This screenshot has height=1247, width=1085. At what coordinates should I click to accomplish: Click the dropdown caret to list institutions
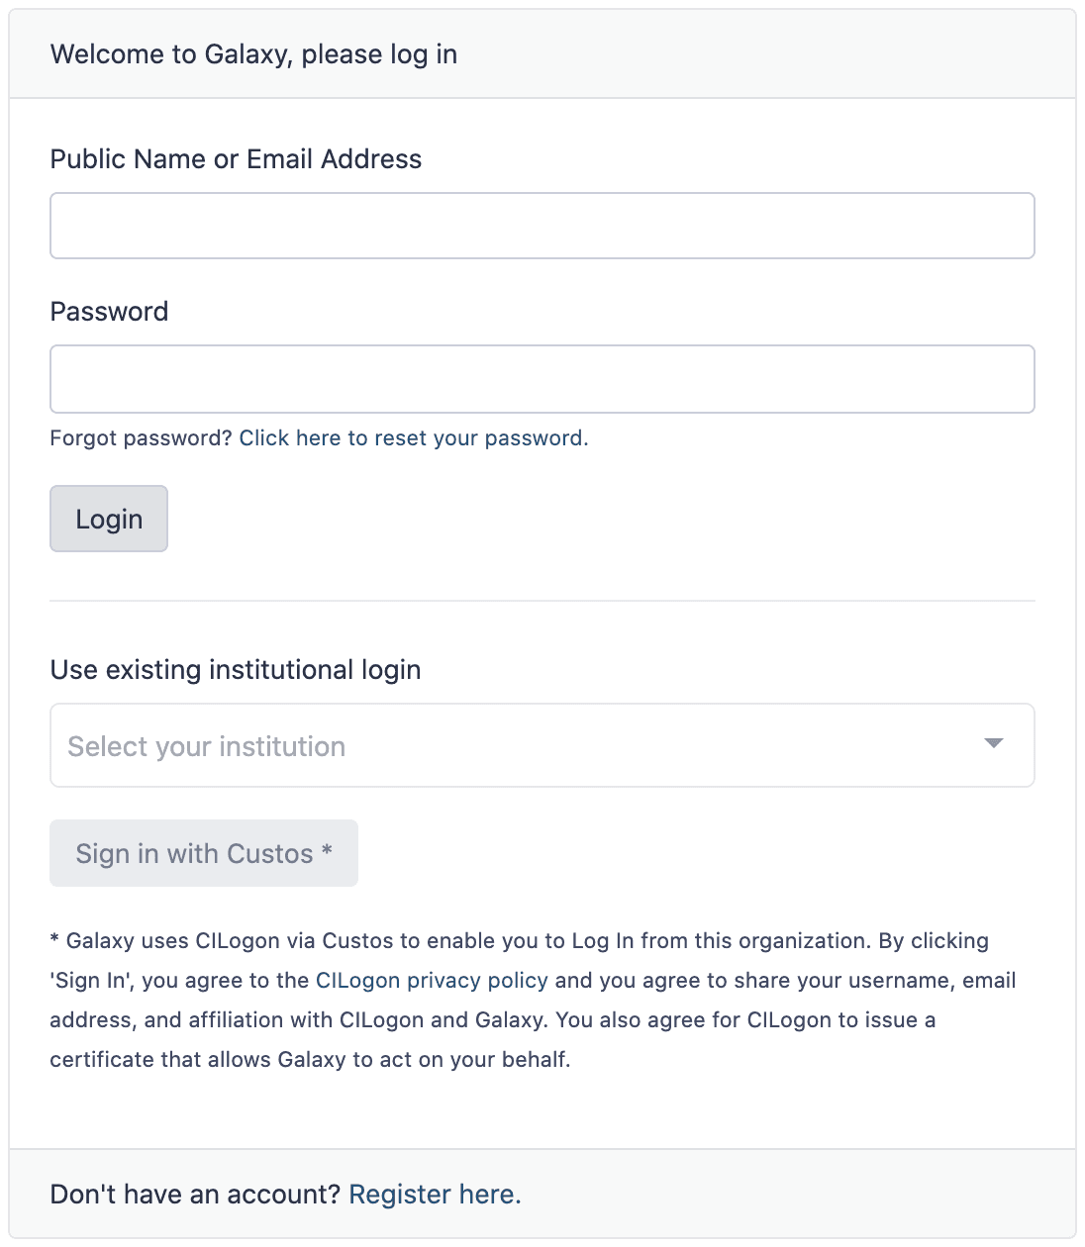(994, 745)
